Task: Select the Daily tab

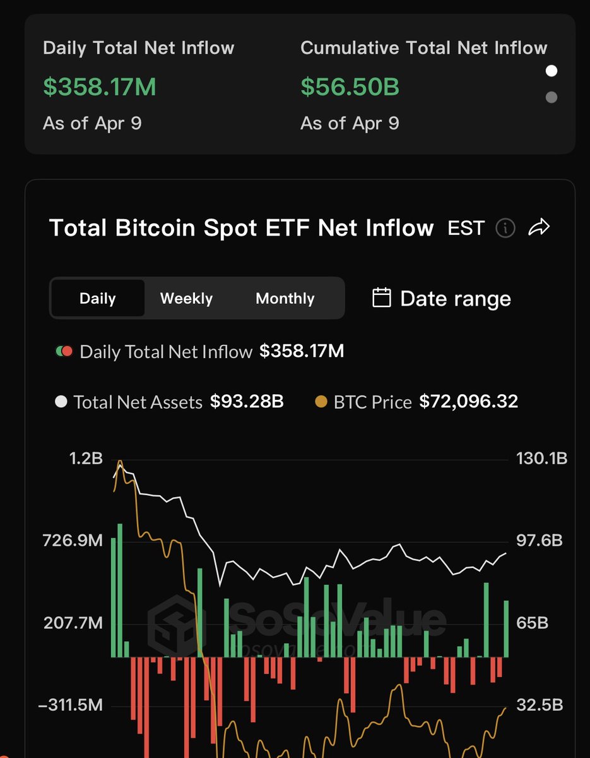Action: [98, 298]
